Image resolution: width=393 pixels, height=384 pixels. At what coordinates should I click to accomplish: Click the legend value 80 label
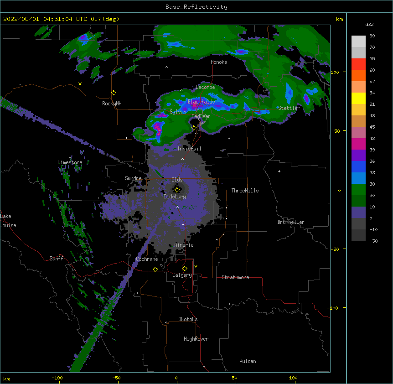[x=372, y=36]
